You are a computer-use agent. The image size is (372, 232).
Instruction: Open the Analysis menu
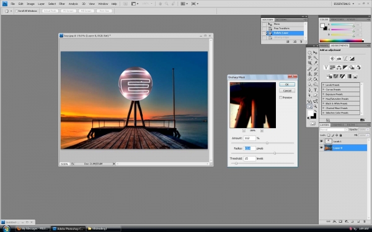point(73,4)
